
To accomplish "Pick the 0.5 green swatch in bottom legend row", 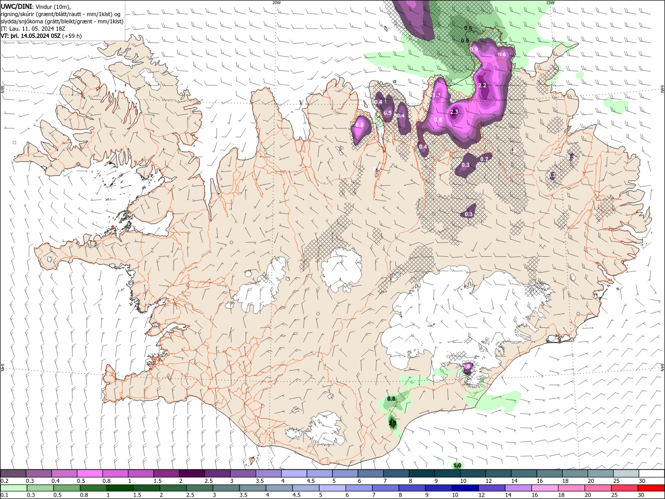I will (x=66, y=488).
